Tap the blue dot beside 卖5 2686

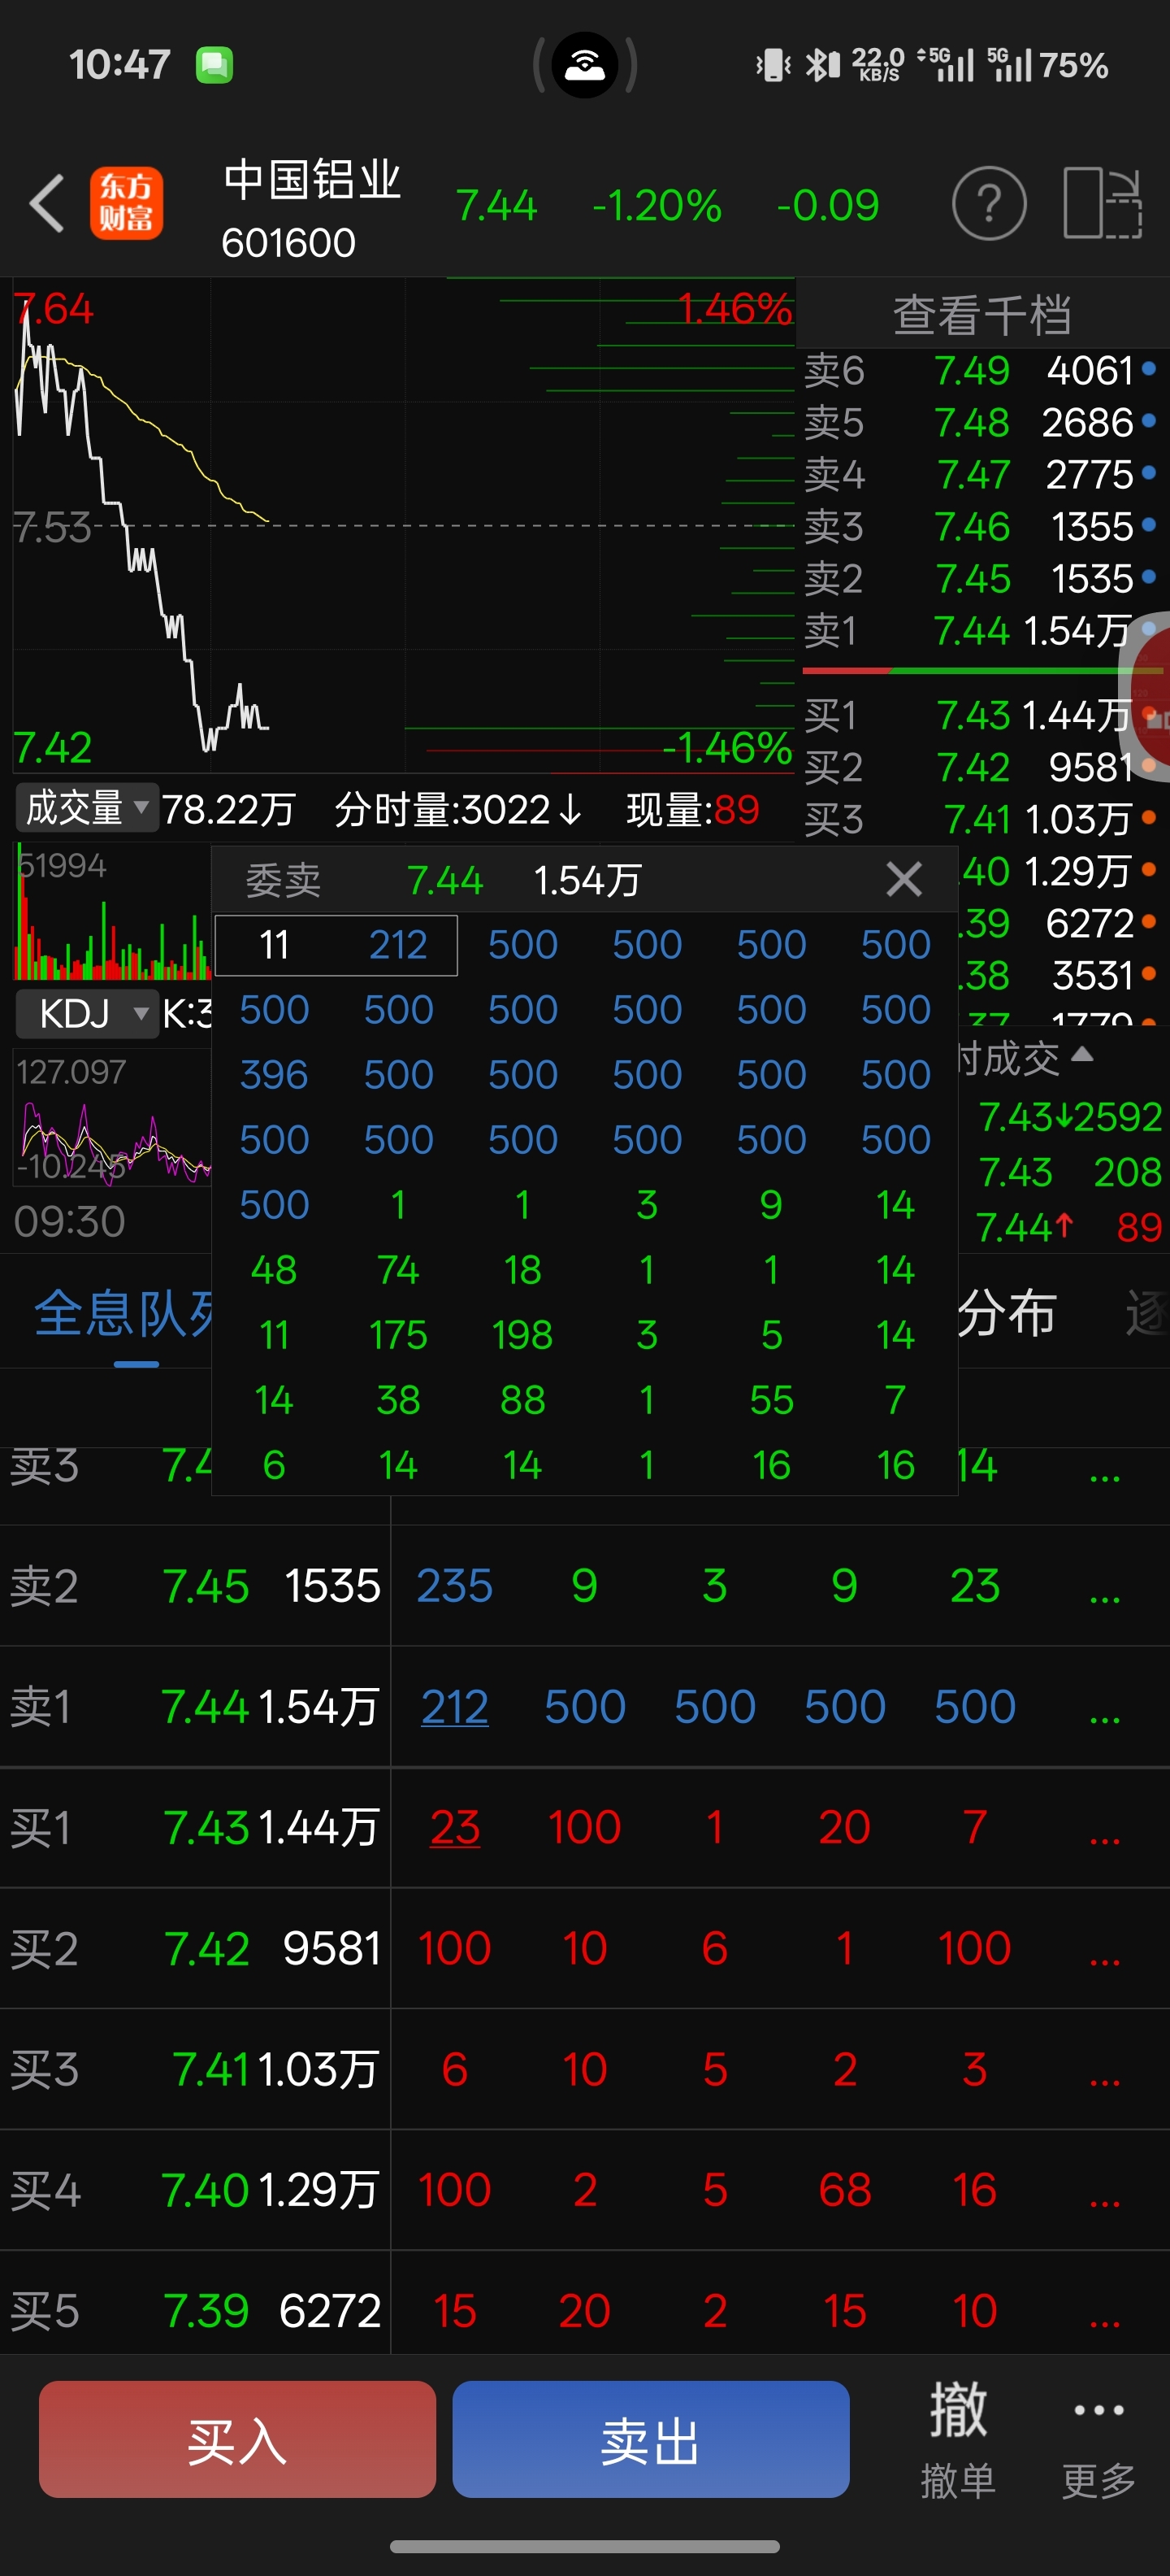point(1148,422)
